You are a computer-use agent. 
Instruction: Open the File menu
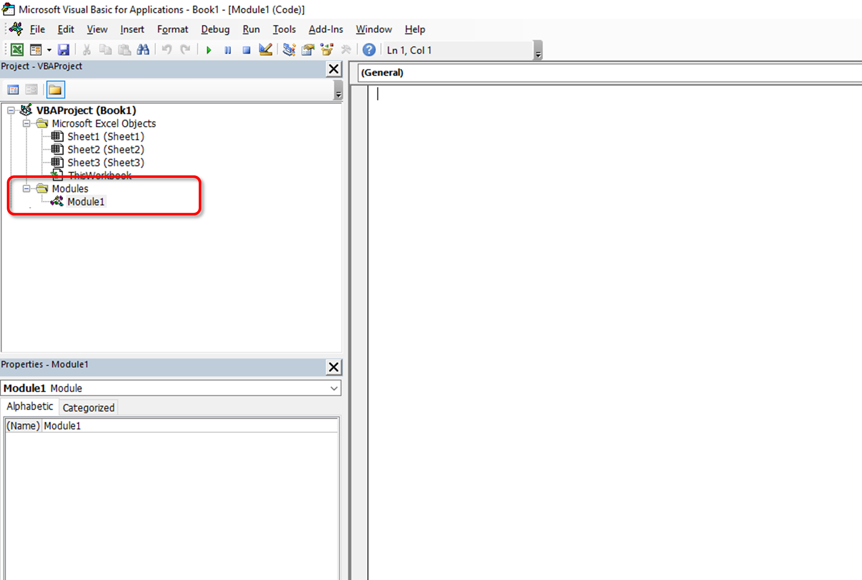pos(37,29)
